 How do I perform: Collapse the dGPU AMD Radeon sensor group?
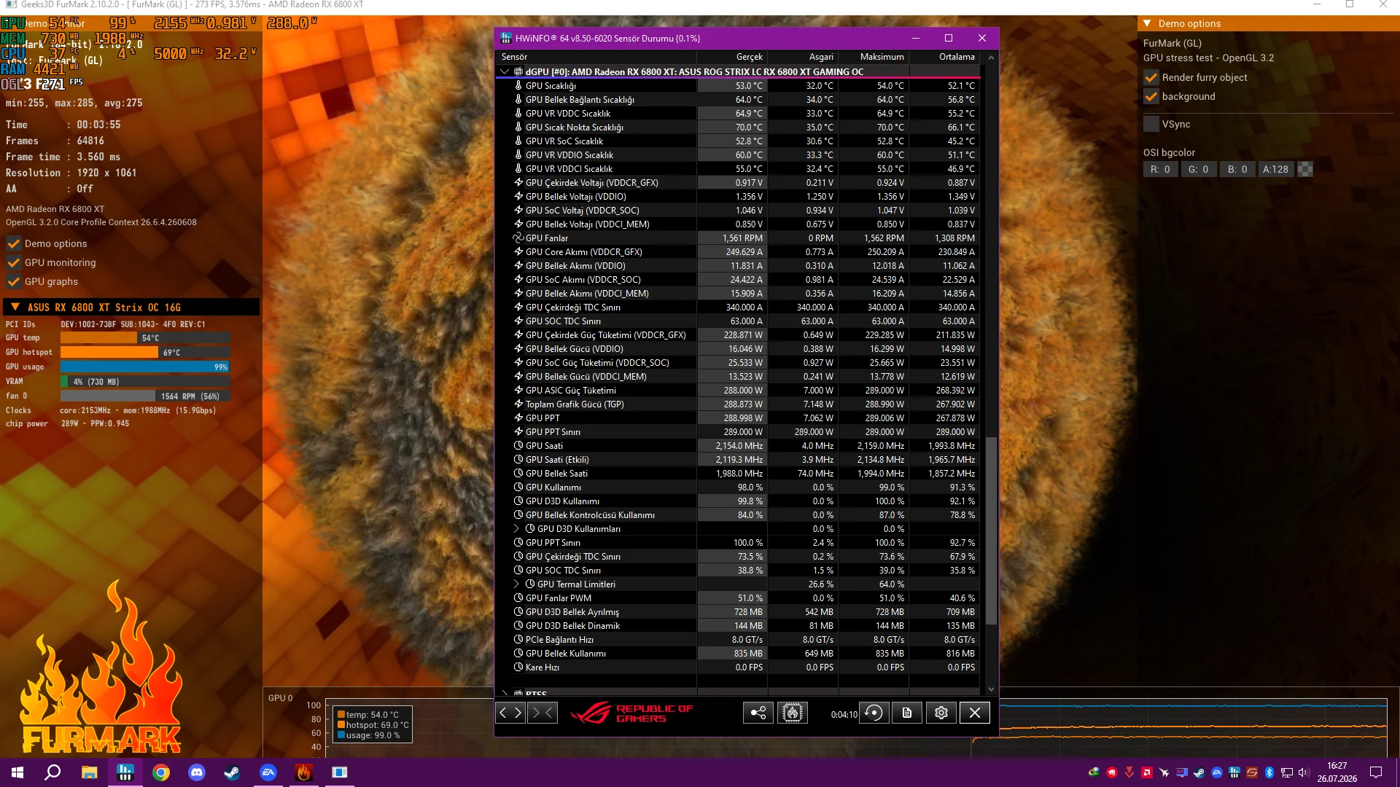tap(505, 71)
